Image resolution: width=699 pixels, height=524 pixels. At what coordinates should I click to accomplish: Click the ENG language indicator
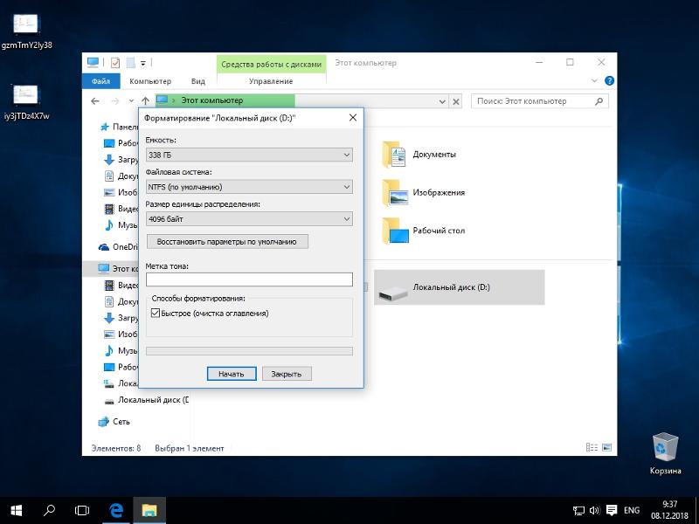click(x=631, y=510)
